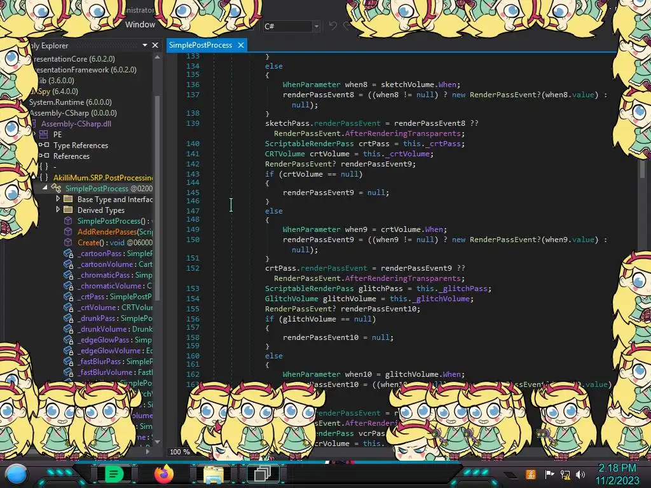This screenshot has width=651, height=488.
Task: Click the _fastBlurPass field icon
Action: pos(69,362)
